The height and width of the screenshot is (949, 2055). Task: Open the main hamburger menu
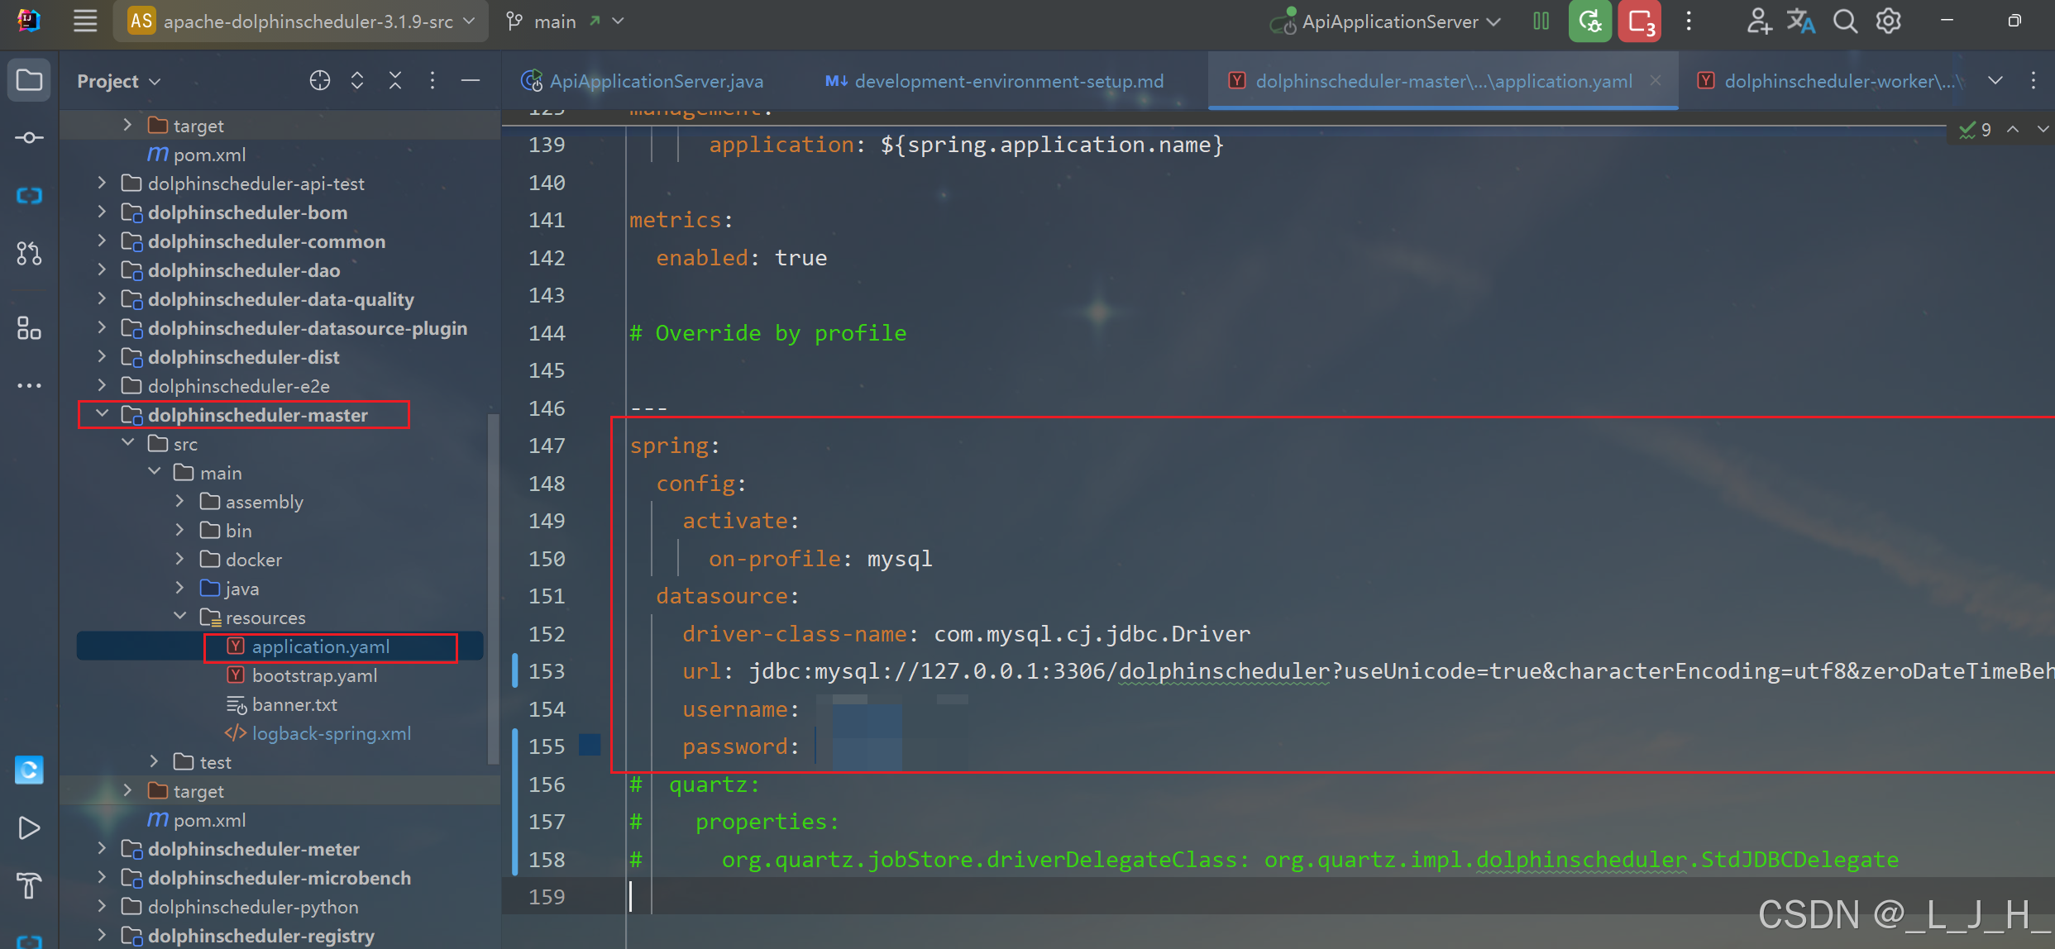[85, 21]
